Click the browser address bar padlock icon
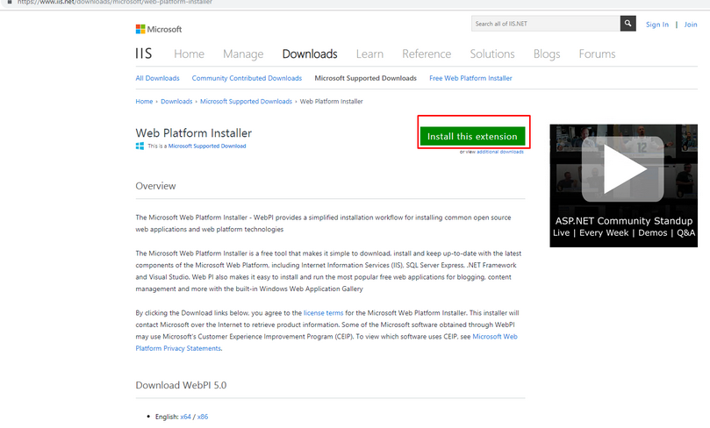 [x=9, y=3]
